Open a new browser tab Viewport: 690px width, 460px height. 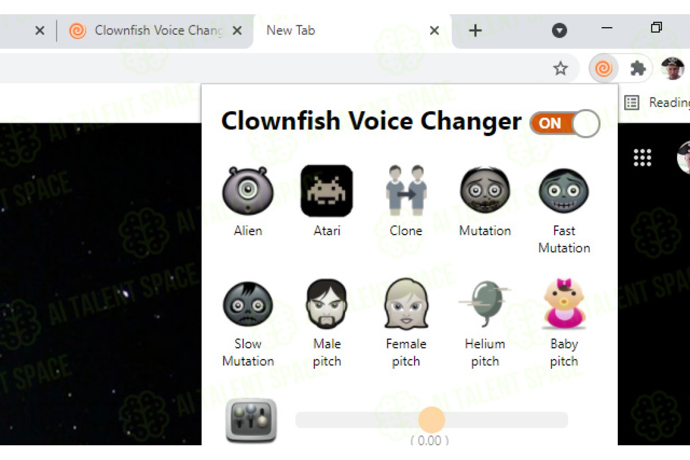coord(475,30)
